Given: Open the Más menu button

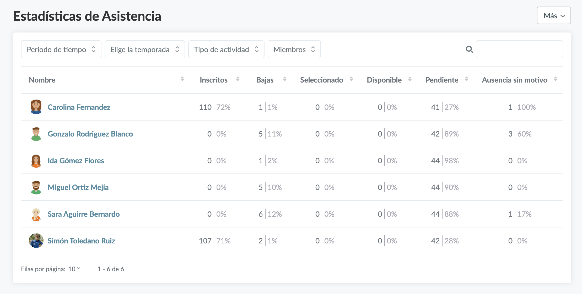Looking at the screenshot, I should [x=554, y=16].
